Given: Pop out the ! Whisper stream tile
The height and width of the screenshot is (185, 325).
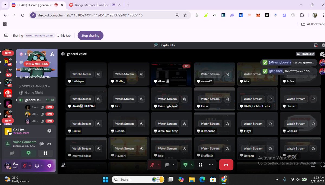Looking at the screenshot, I should pos(99,74).
